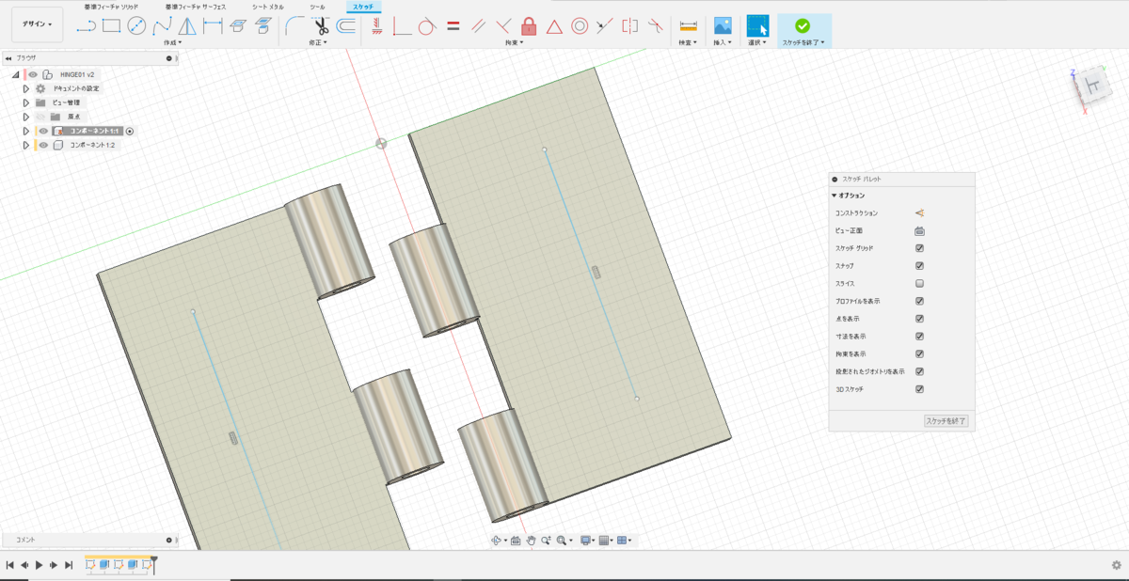Expand the コンポーネント1:1 tree node
Image resolution: width=1129 pixels, height=581 pixels.
26,132
